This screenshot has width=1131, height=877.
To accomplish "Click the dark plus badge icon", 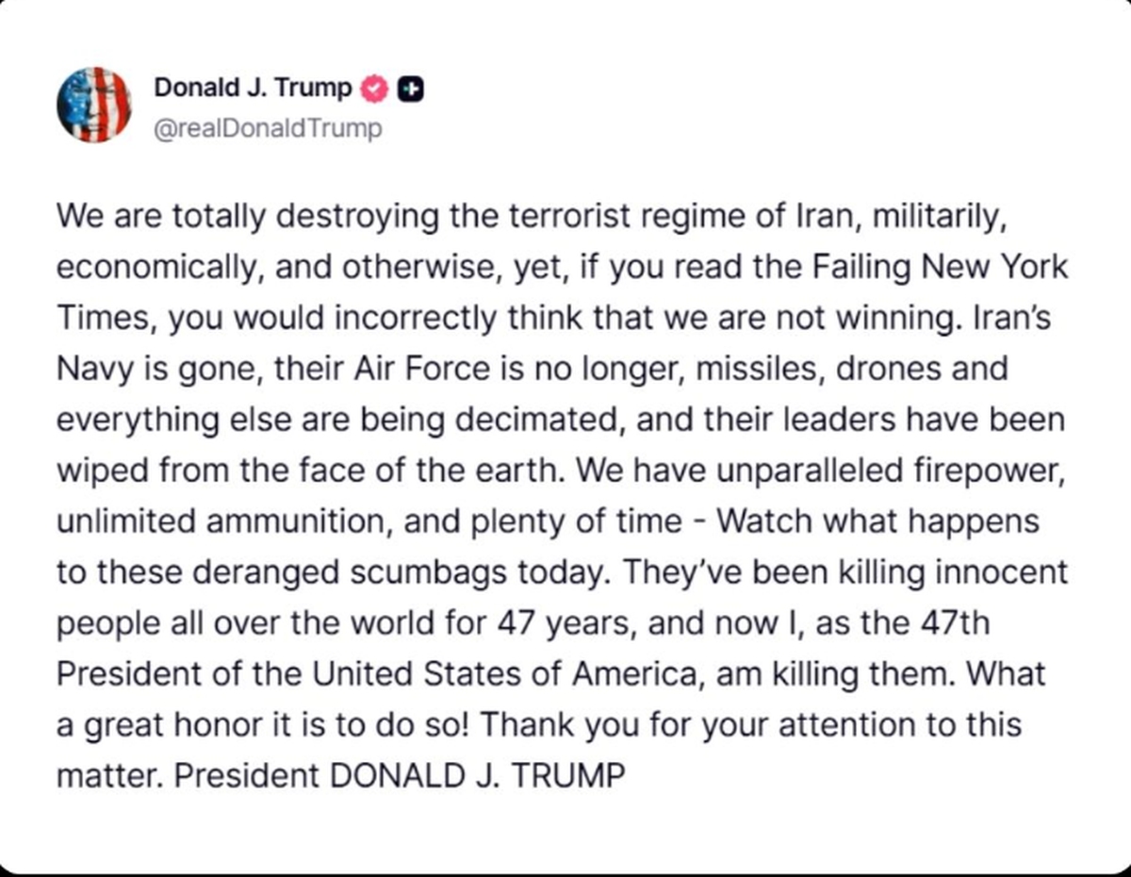I will tap(410, 89).
